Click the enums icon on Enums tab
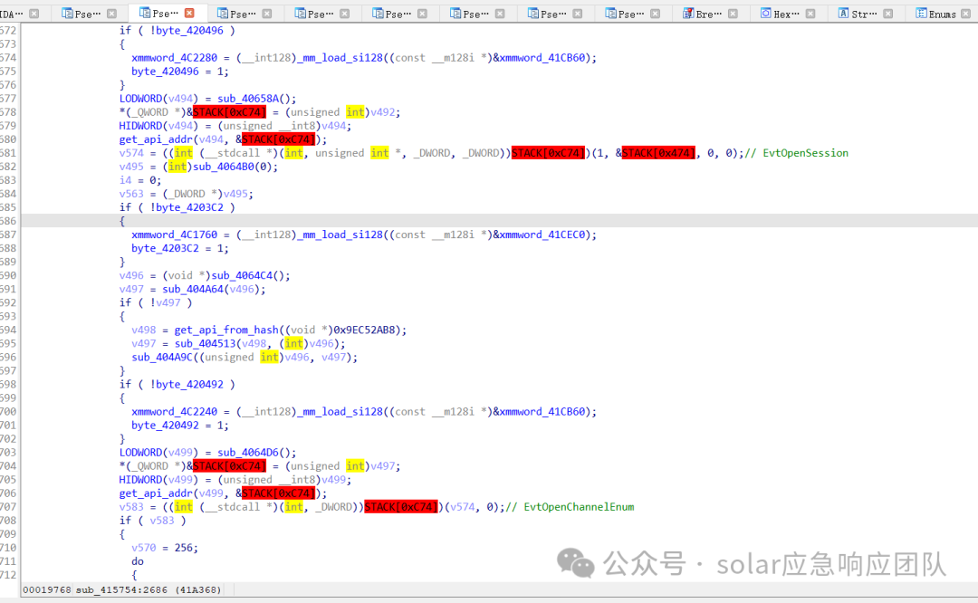This screenshot has width=978, height=603. pos(921,14)
